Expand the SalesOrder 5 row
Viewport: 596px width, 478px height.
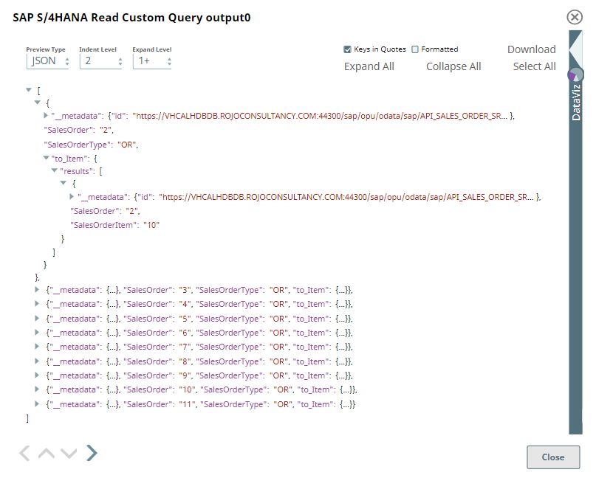[x=37, y=318]
